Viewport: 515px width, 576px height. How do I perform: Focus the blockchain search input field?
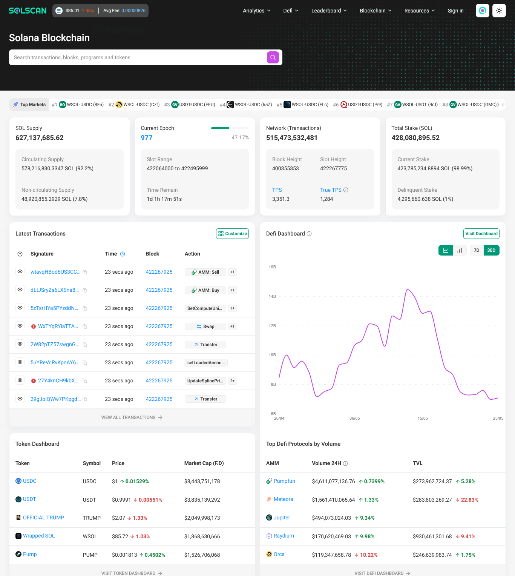138,57
